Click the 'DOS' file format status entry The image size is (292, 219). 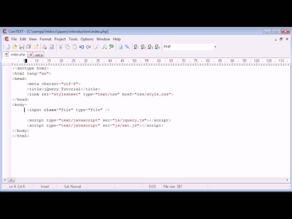(x=152, y=187)
